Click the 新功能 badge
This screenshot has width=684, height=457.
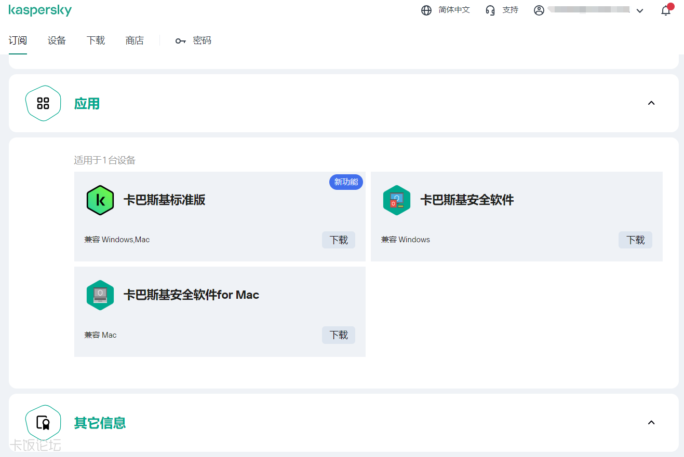point(346,182)
